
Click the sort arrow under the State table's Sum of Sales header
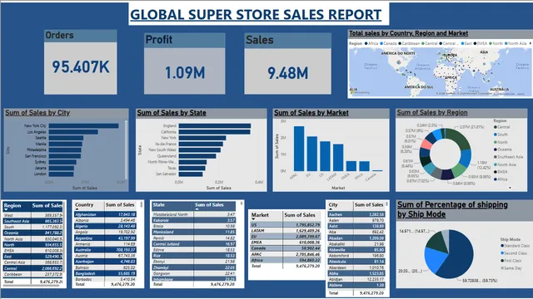pyautogui.click(x=197, y=209)
